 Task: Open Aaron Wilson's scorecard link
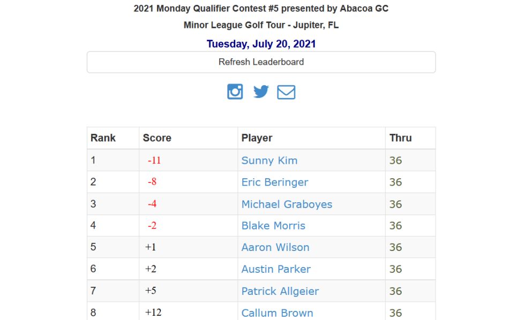(275, 247)
